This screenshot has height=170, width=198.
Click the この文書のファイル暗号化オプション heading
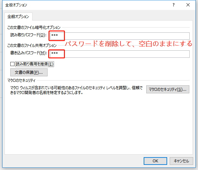(x=34, y=28)
